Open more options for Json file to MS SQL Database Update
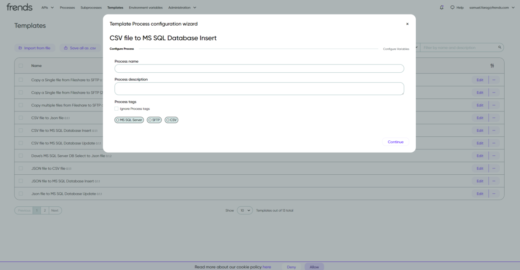520x270 pixels. [x=494, y=194]
